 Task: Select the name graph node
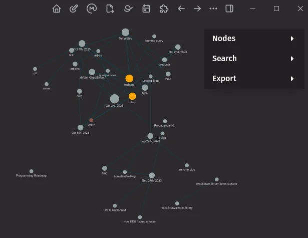pos(47,84)
